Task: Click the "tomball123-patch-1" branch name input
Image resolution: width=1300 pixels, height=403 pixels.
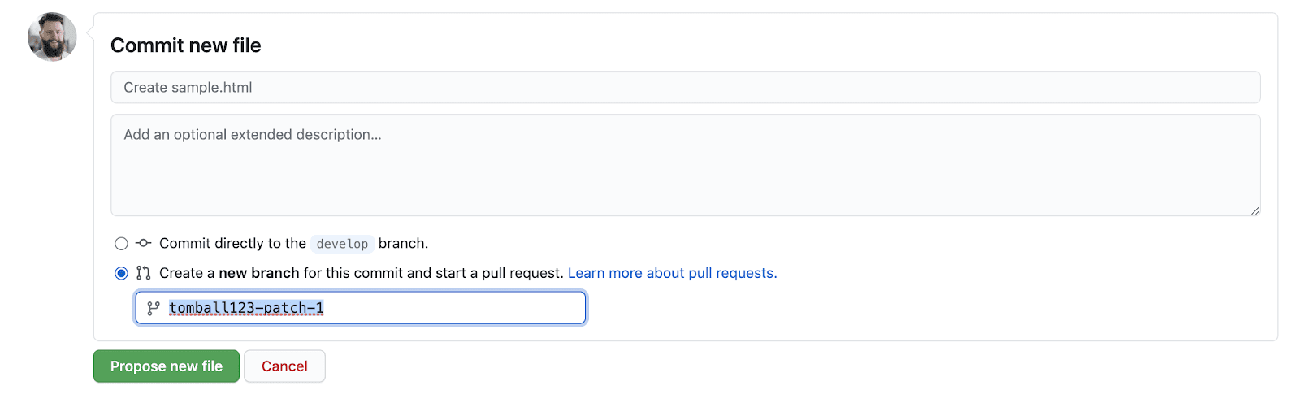Action: pyautogui.click(x=246, y=308)
